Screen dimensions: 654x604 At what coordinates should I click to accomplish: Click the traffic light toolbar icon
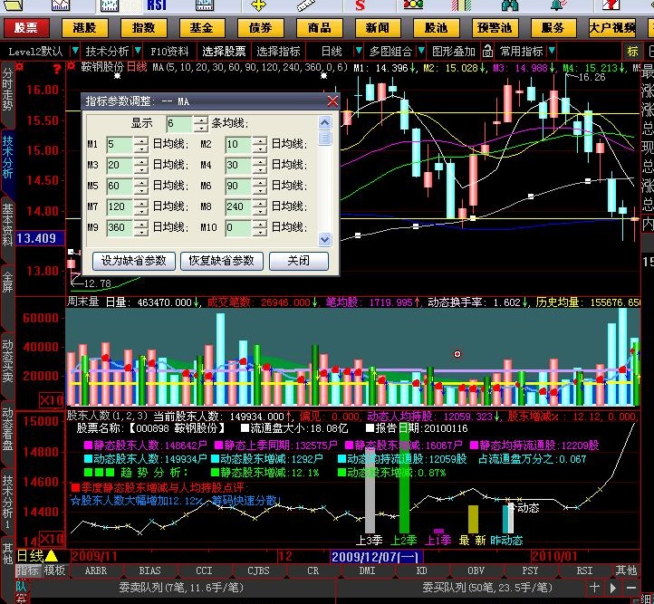(413, 5)
